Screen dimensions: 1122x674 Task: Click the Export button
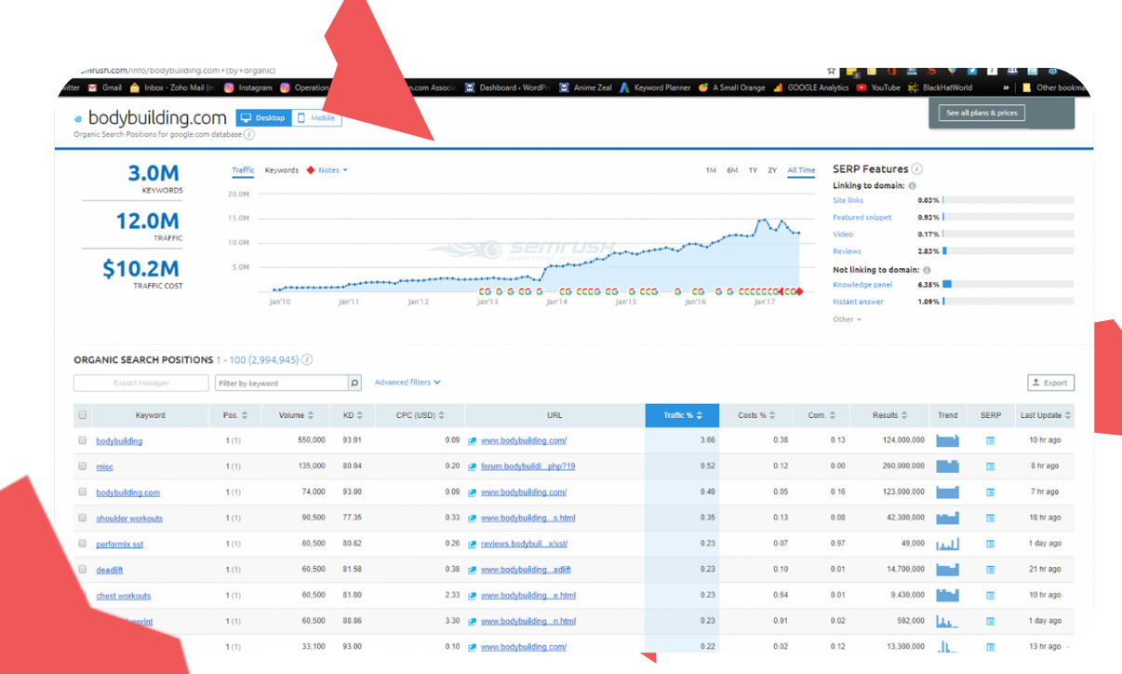1050,383
